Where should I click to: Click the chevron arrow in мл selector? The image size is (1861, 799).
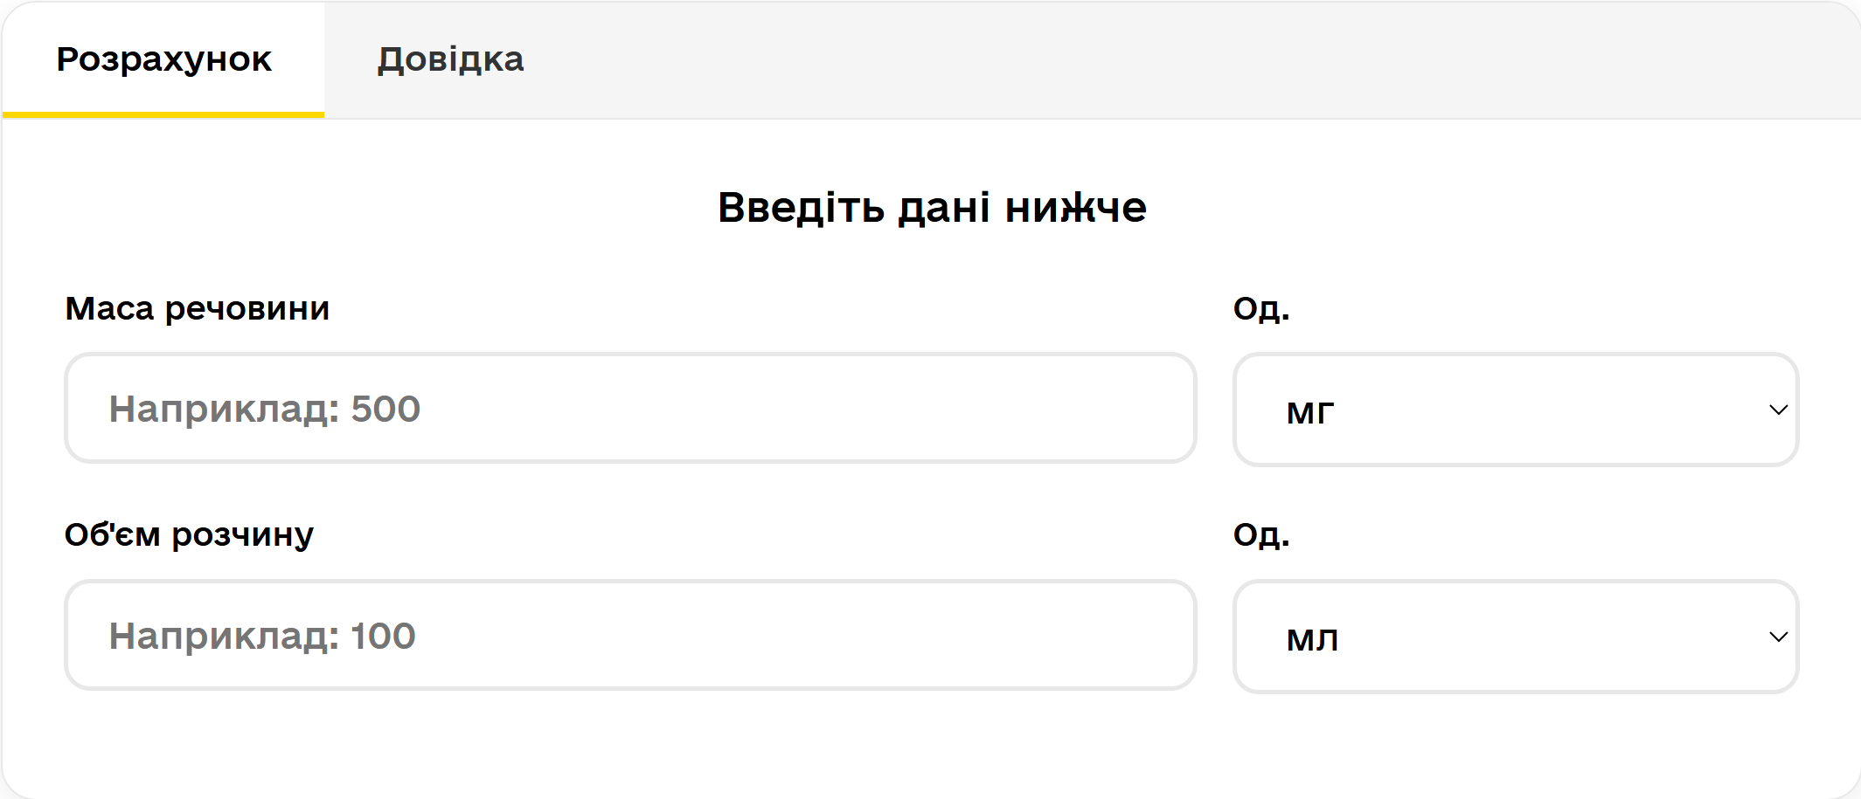coord(1778,637)
